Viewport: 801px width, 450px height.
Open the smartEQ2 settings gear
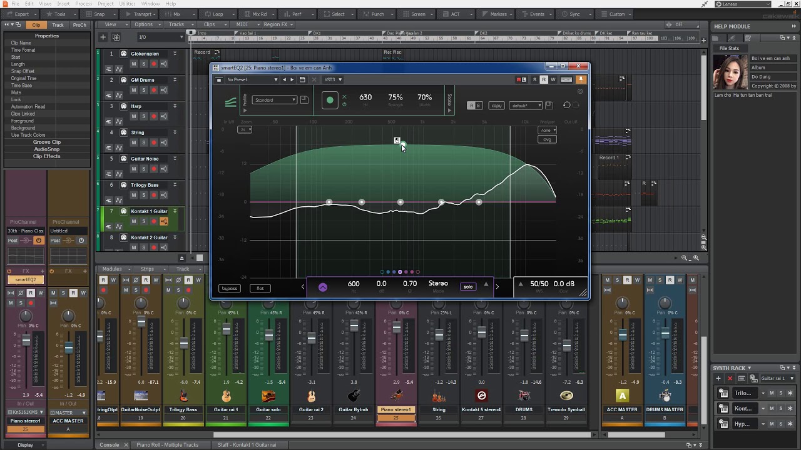click(580, 91)
